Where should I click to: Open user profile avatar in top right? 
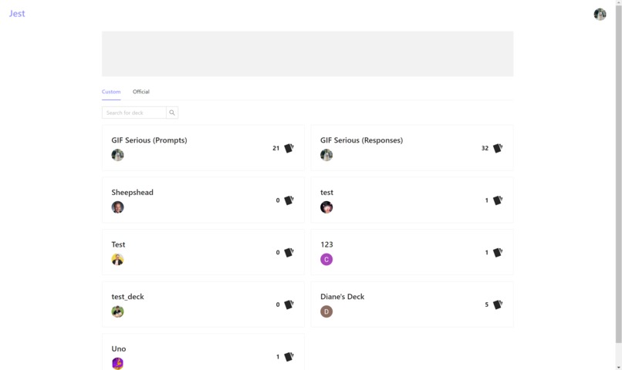[600, 15]
